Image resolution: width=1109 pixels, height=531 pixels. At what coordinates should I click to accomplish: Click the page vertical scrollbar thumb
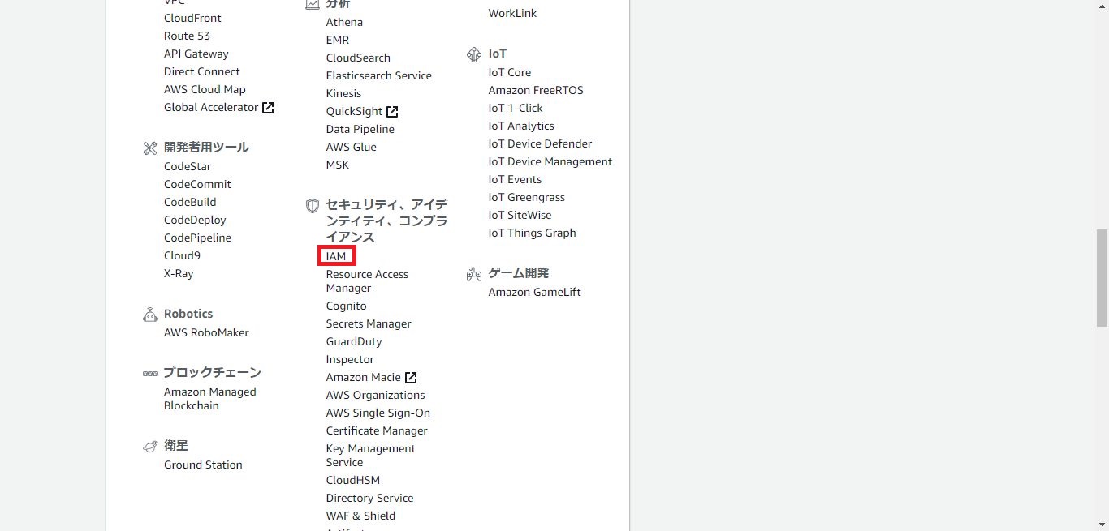click(1102, 277)
